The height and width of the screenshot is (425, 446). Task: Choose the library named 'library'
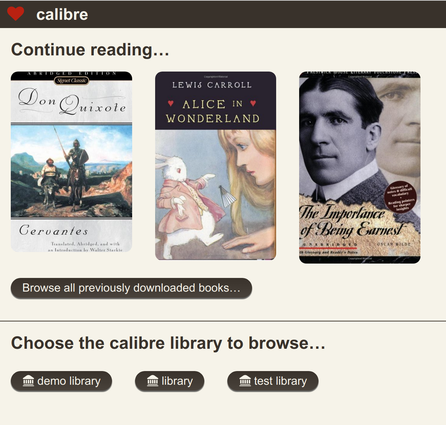click(x=169, y=381)
